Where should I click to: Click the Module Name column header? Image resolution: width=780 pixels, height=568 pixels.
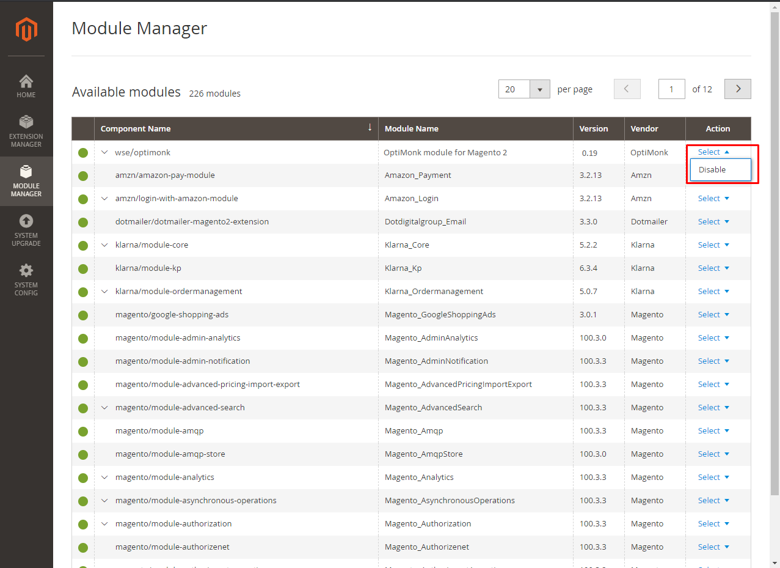(476, 128)
